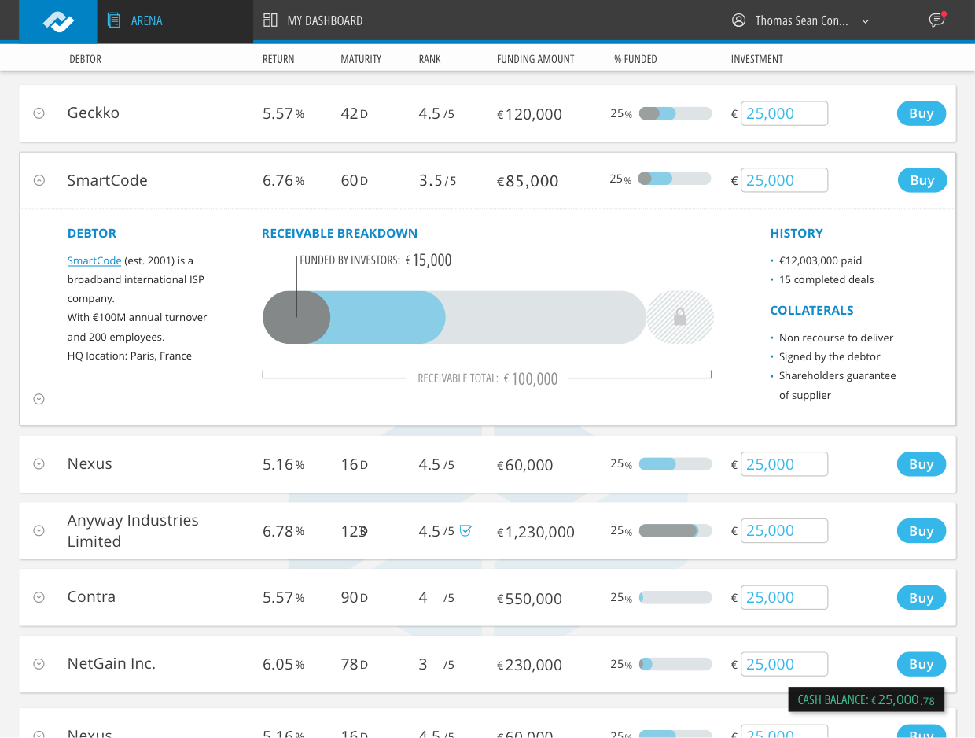Click verified badge next to Anyway Industries rank

(465, 530)
